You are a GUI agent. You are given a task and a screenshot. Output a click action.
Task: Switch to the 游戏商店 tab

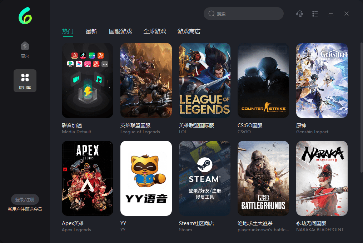(x=189, y=31)
